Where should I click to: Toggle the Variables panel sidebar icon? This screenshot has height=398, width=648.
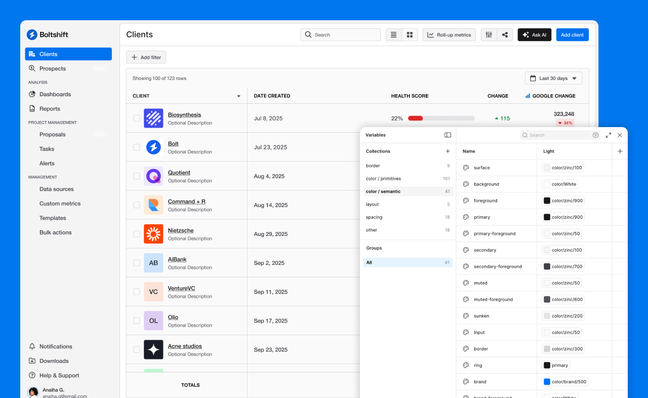point(448,135)
